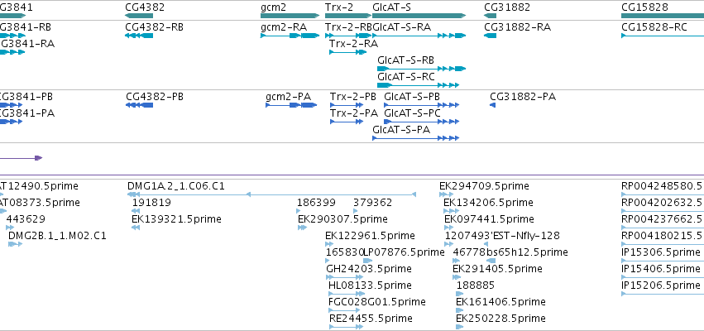Click the 1207493'EST-Nfly-128 label
The height and width of the screenshot is (331, 704).
502,236
